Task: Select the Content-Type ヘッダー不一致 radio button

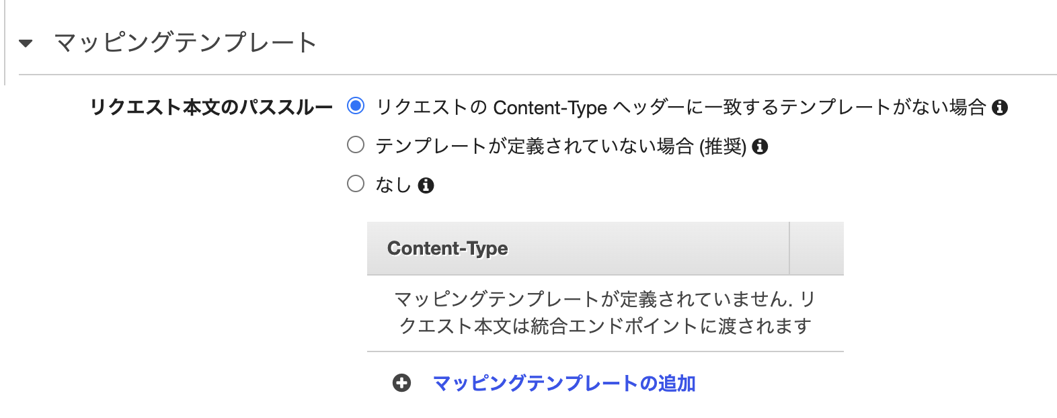Action: (356, 106)
